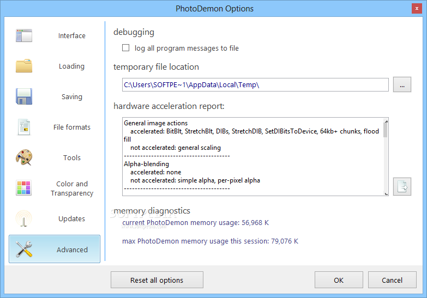
Task: Open the File formats options section
Action: (55, 127)
